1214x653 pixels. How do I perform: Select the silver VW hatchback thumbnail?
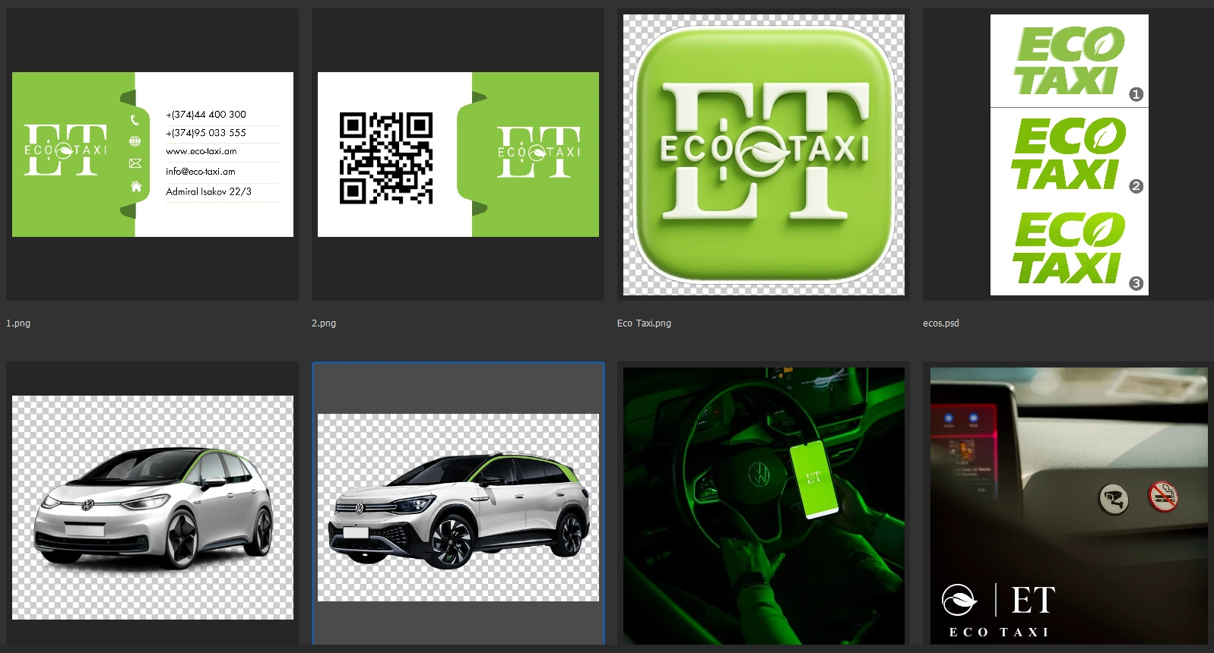click(152, 507)
